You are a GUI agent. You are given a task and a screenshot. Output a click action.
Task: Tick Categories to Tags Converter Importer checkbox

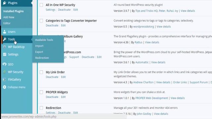tap(41, 20)
